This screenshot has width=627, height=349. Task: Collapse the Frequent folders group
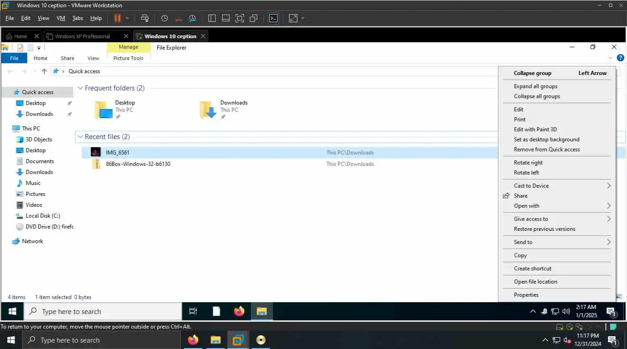[x=80, y=88]
